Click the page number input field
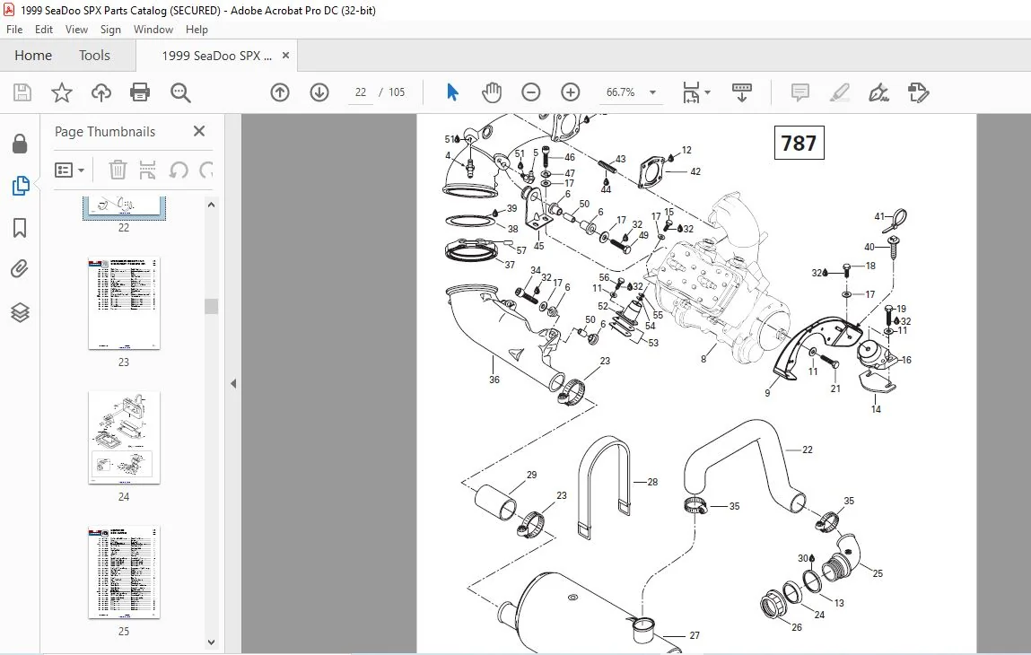The width and height of the screenshot is (1031, 655). click(361, 92)
